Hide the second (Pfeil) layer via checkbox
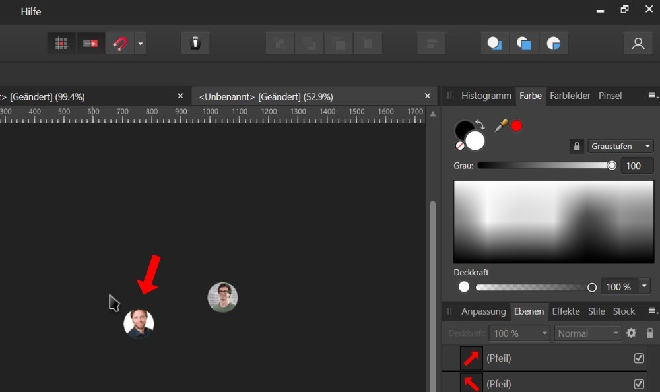The width and height of the screenshot is (660, 392). 639,384
